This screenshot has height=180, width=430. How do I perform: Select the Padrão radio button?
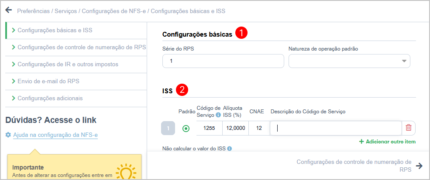[x=186, y=128]
